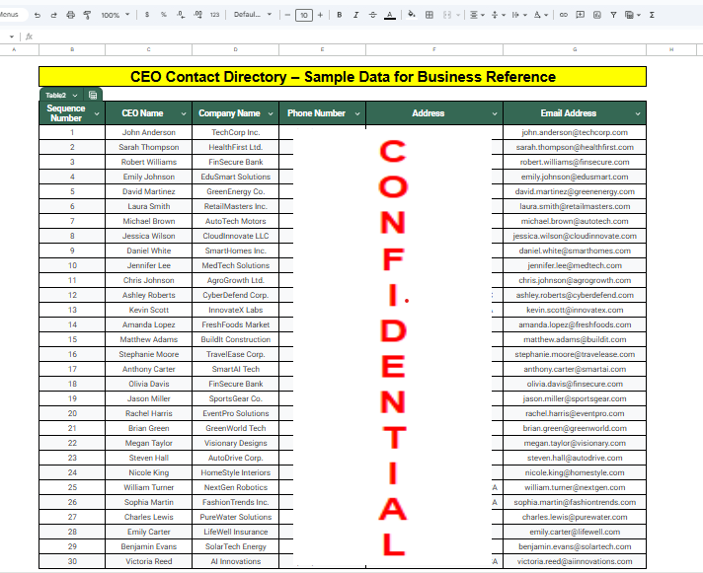Select cell 'robert.williams@finsecure.com'

click(x=575, y=162)
